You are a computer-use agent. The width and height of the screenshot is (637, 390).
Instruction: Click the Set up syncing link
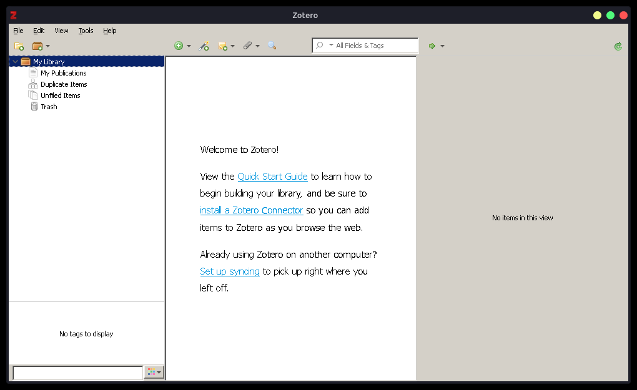coord(229,271)
